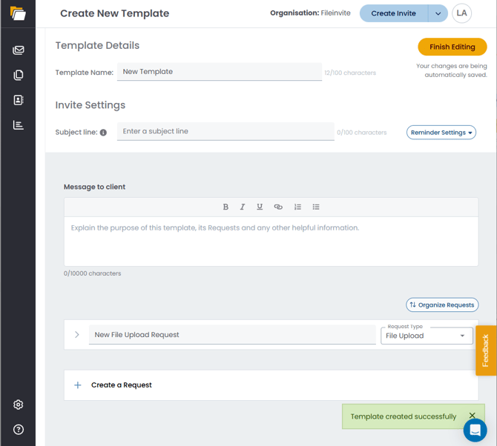Click the Subject line input field
Viewport: 497px width, 446px height.
click(x=226, y=132)
